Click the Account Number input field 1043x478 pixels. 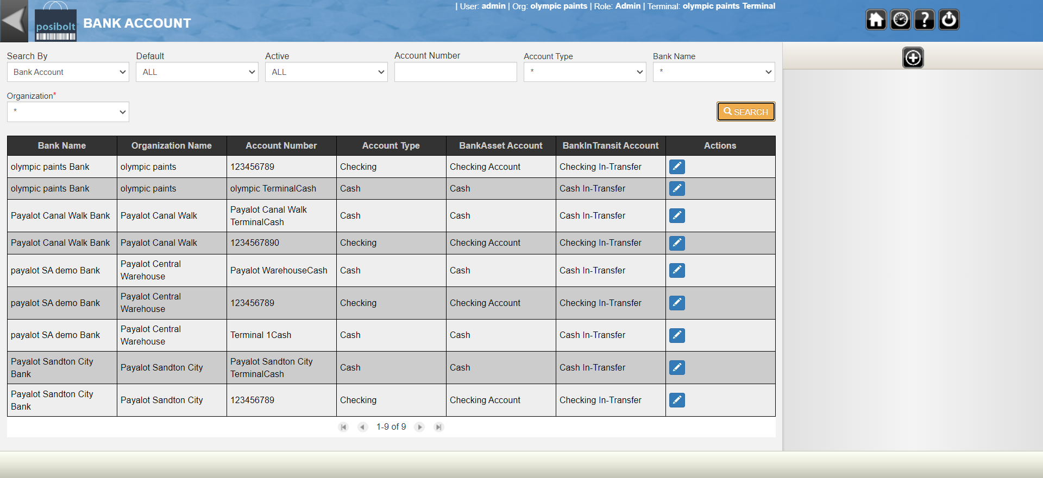[456, 72]
